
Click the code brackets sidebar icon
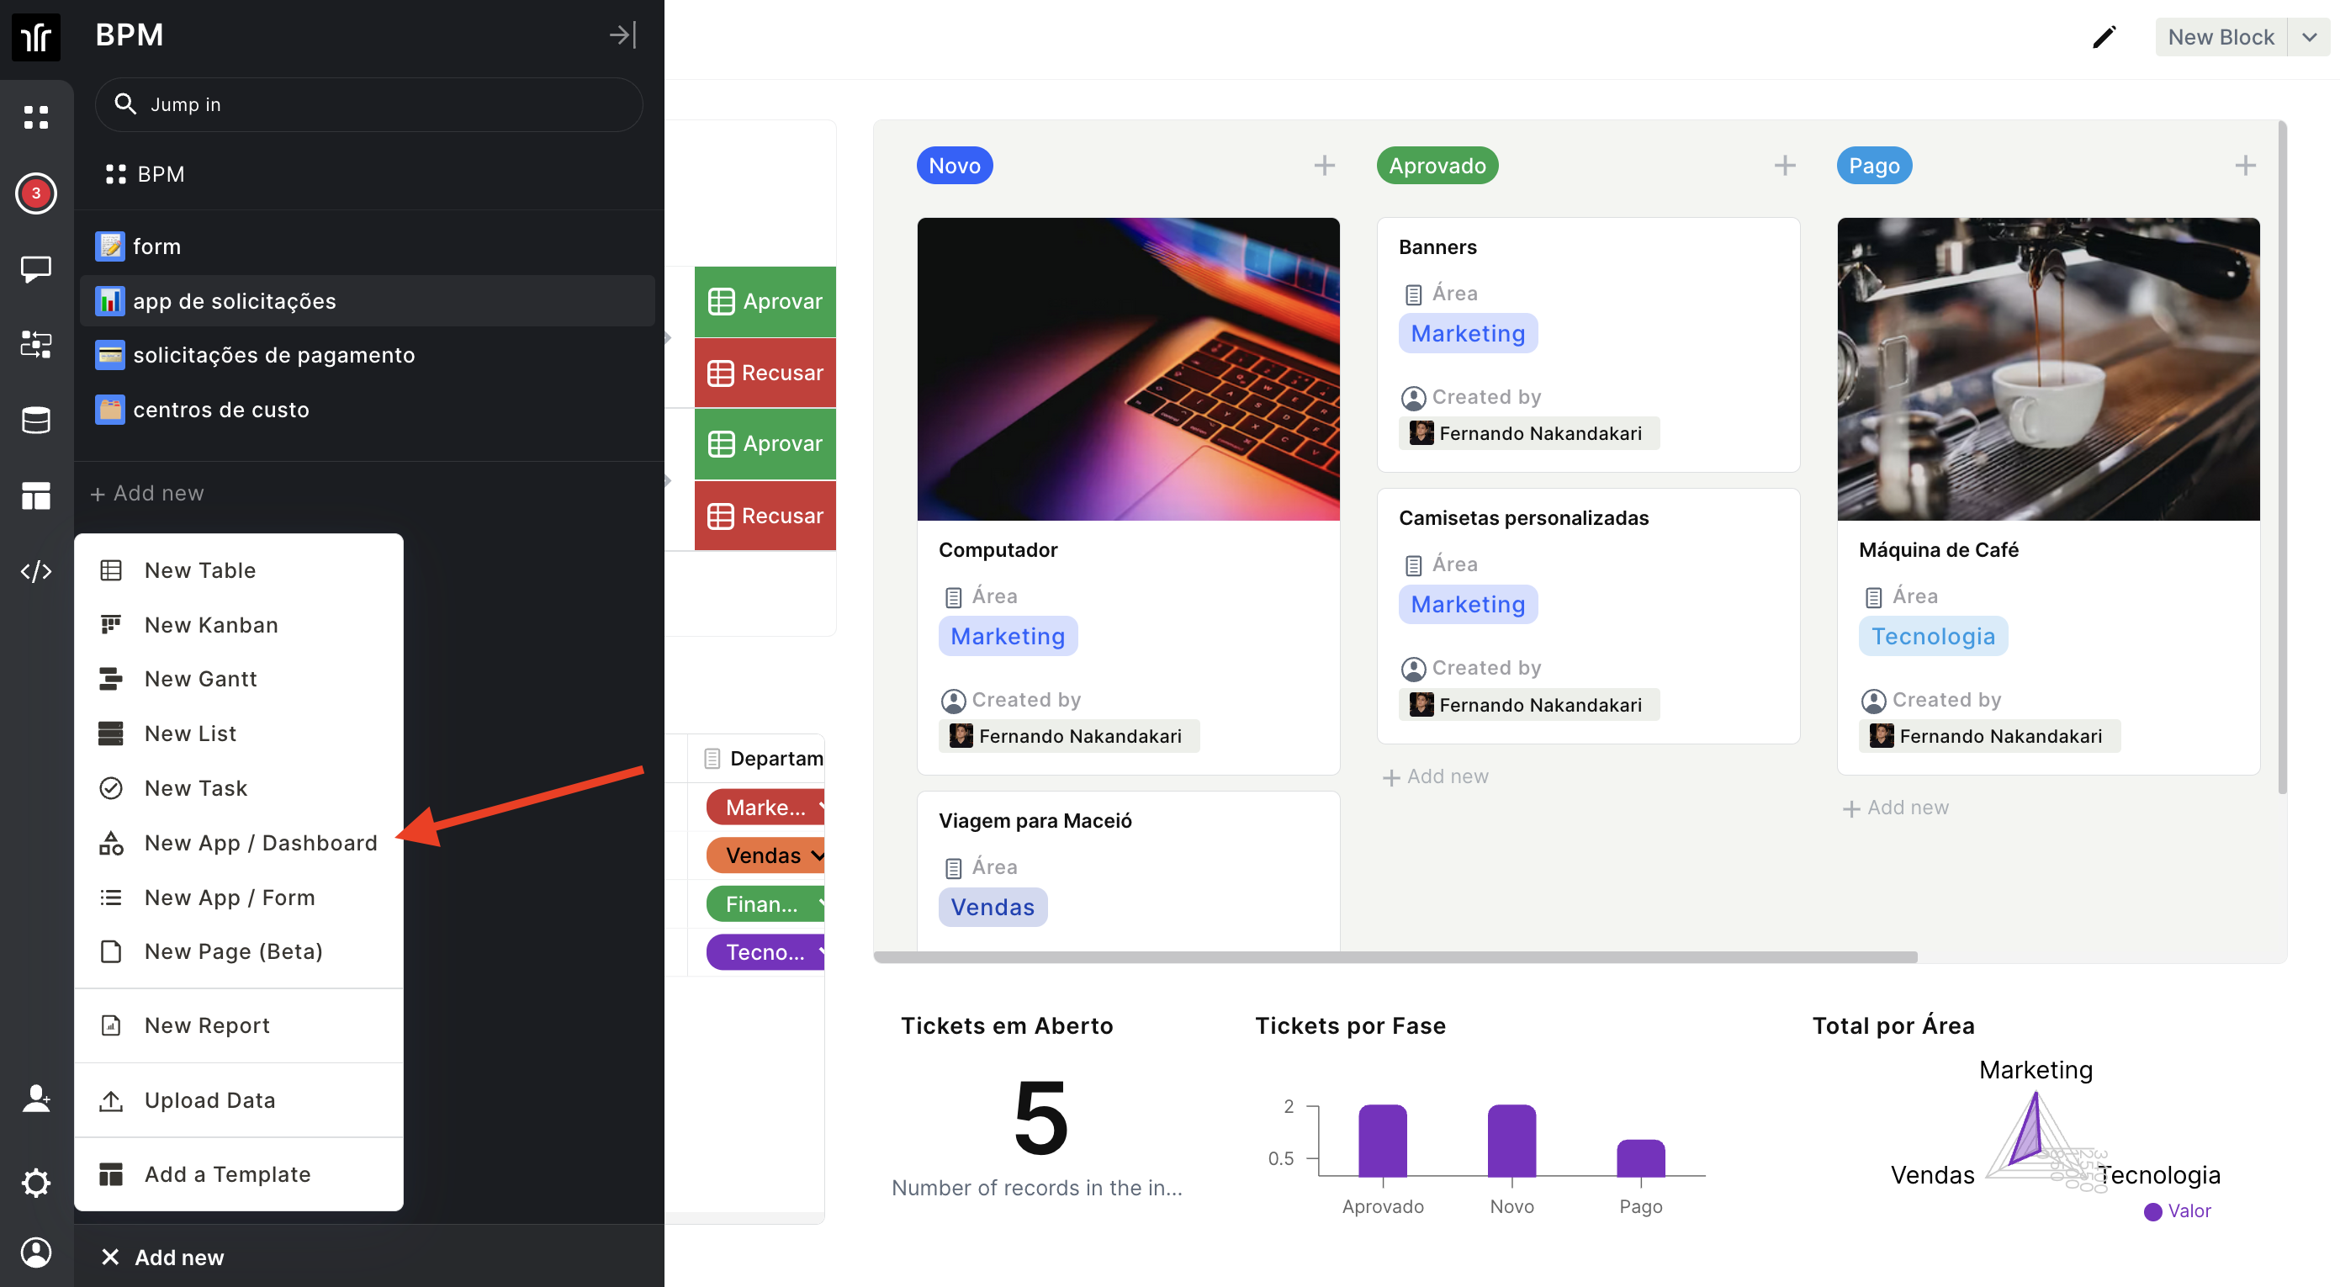36,571
